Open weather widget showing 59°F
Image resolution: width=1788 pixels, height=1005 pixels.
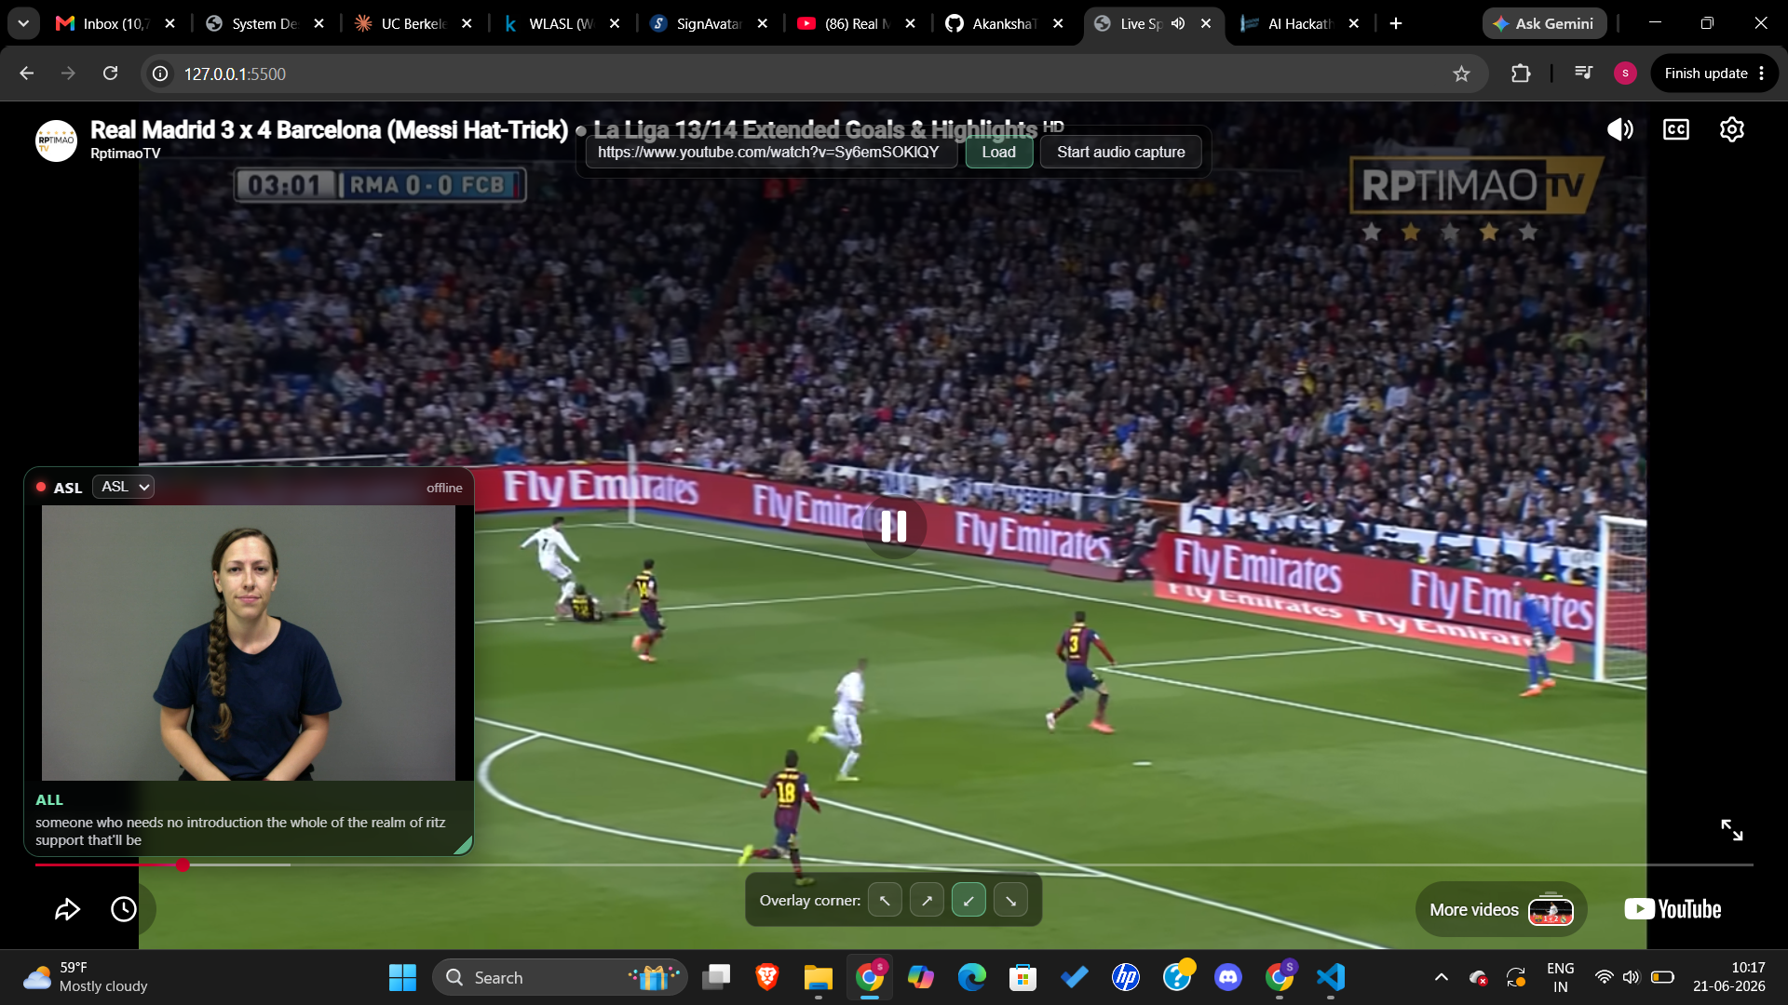tap(86, 977)
